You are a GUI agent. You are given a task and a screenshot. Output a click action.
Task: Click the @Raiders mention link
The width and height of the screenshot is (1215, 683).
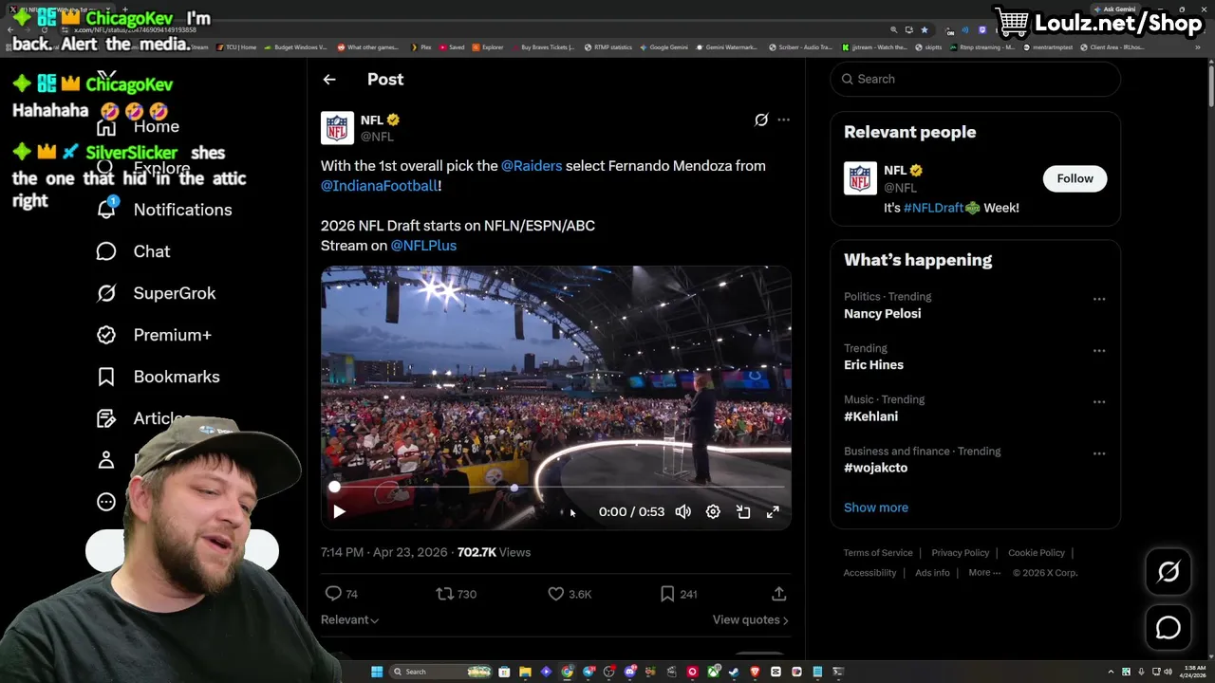click(x=532, y=166)
